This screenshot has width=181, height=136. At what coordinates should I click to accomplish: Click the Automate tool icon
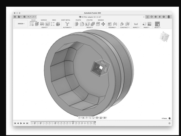67,24
